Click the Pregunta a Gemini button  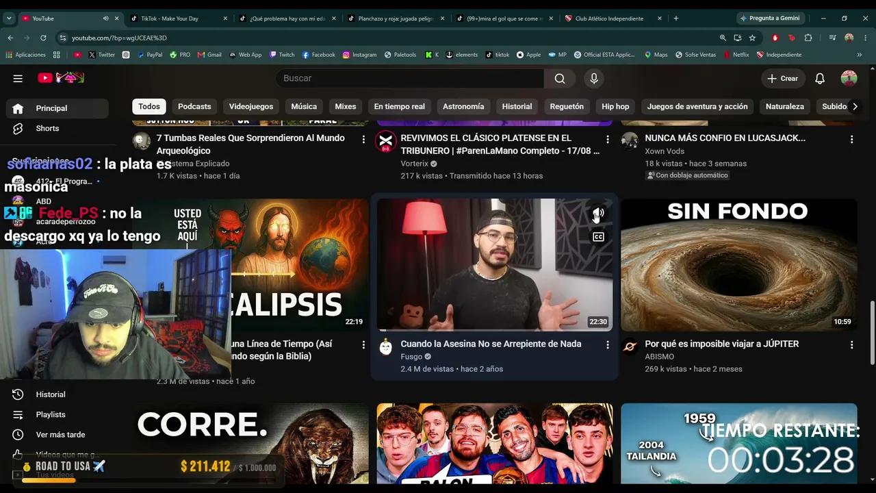(770, 18)
